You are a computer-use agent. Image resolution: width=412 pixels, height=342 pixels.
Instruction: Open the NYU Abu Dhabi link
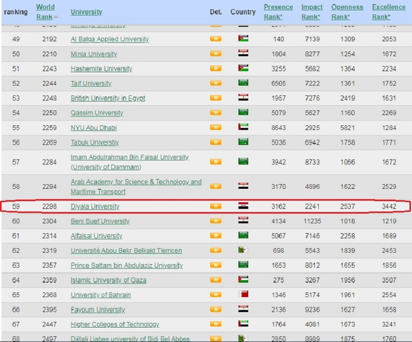point(94,128)
